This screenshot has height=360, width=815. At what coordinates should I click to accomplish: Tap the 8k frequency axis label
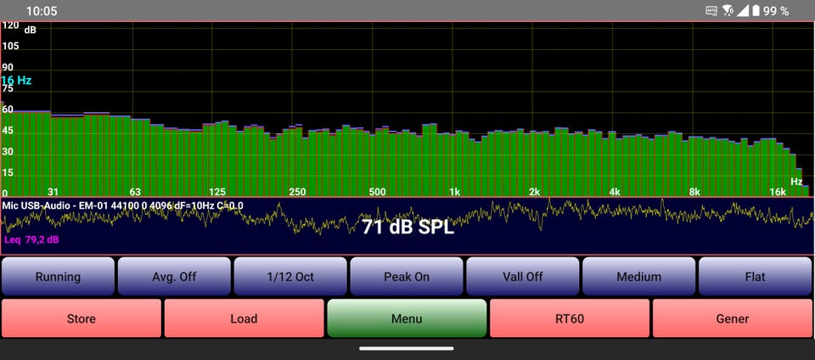tap(695, 192)
